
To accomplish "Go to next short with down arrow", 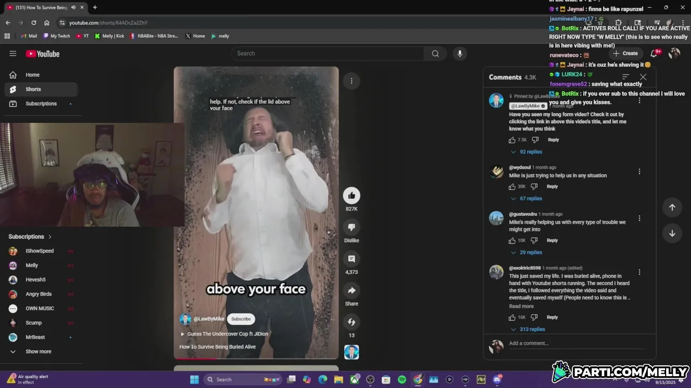I will pos(672,233).
